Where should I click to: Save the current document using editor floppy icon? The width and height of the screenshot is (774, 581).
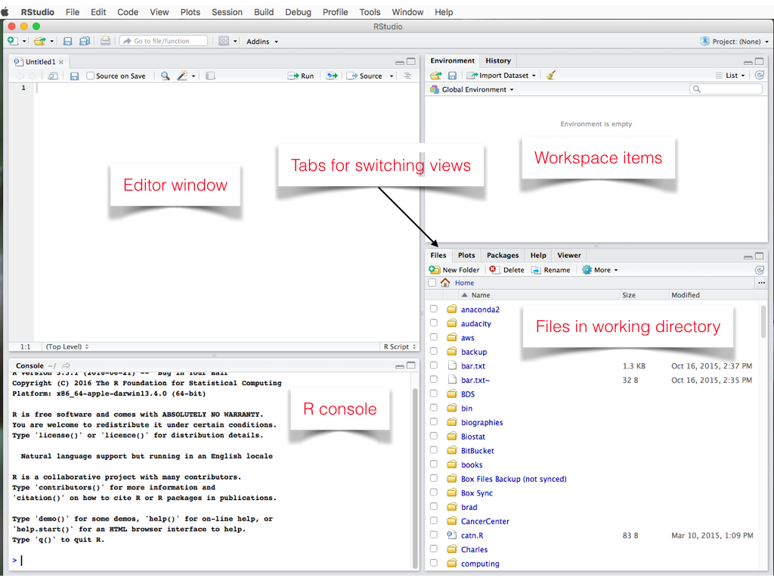pyautogui.click(x=74, y=76)
